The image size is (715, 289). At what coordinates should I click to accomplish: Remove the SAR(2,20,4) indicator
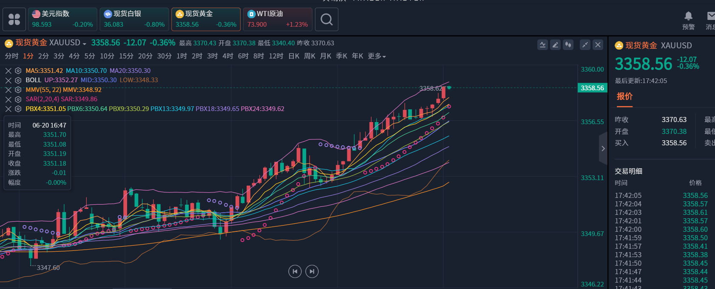click(8, 99)
